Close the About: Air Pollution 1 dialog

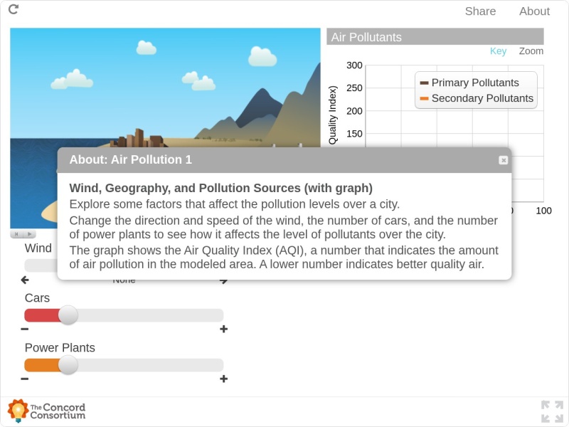503,160
